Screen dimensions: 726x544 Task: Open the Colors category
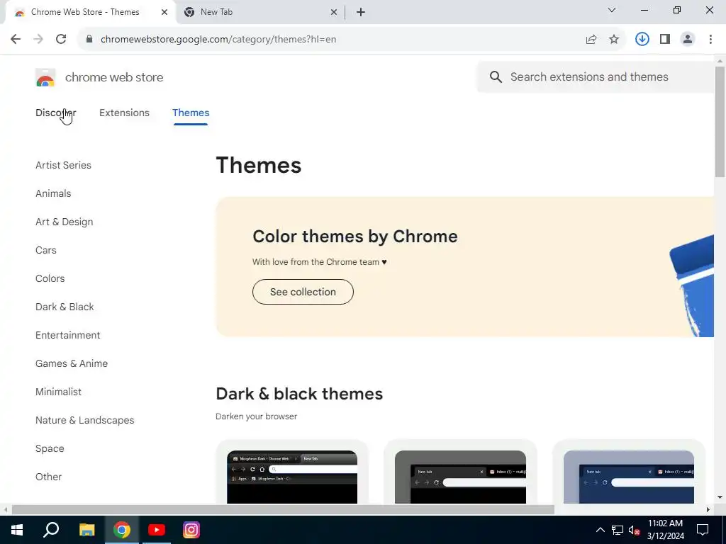tap(50, 278)
